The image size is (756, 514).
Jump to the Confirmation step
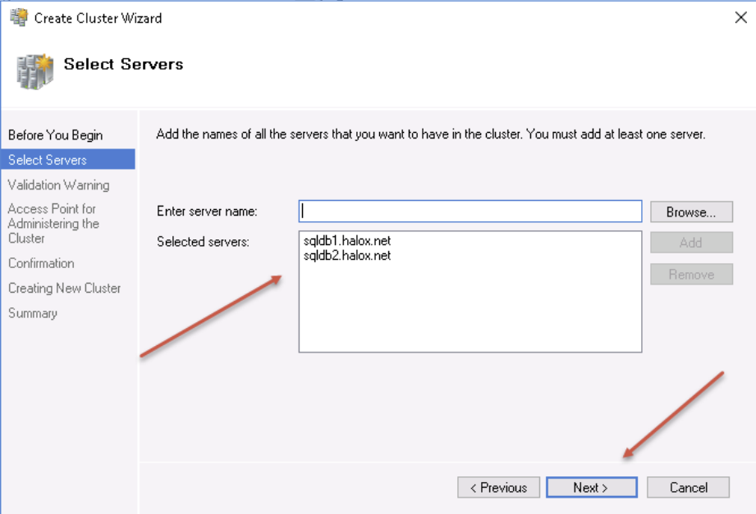click(42, 263)
